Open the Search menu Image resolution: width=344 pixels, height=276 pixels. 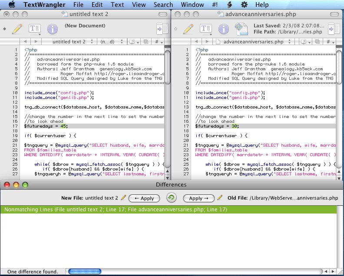click(163, 5)
